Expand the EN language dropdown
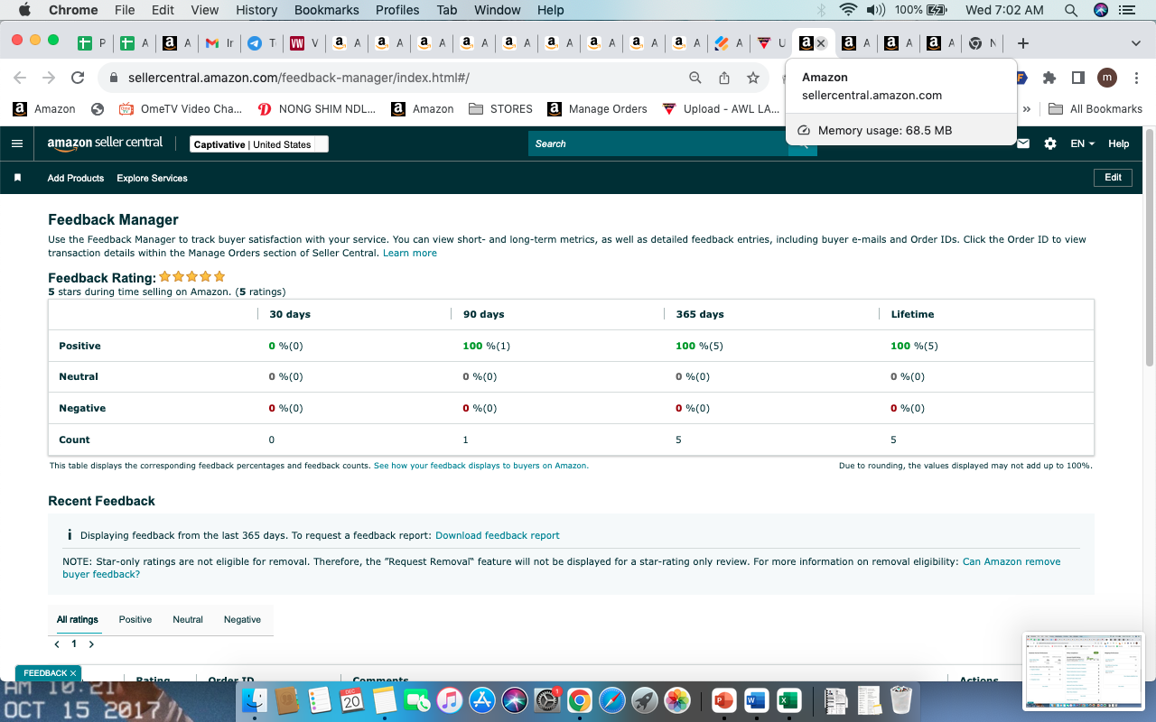Viewport: 1156px width, 722px height. (1082, 143)
